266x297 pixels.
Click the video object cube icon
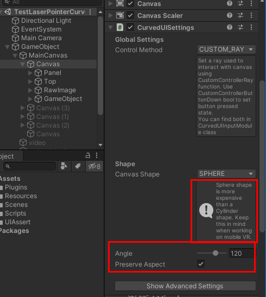click(23, 143)
